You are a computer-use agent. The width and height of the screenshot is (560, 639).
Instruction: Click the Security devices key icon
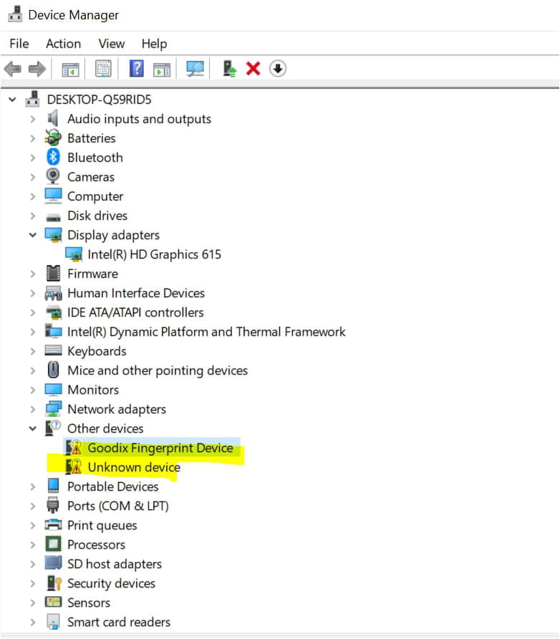click(x=54, y=583)
